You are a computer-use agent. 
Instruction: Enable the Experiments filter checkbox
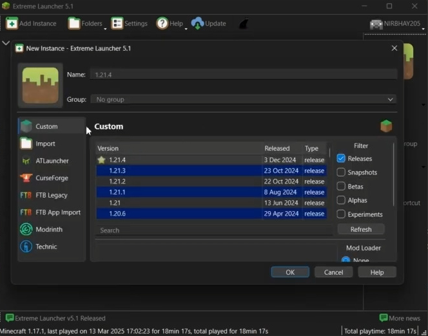(341, 214)
